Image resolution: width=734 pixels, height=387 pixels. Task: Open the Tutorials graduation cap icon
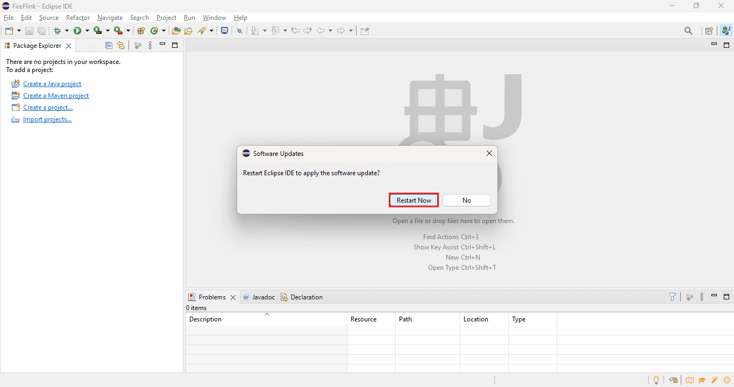702,380
